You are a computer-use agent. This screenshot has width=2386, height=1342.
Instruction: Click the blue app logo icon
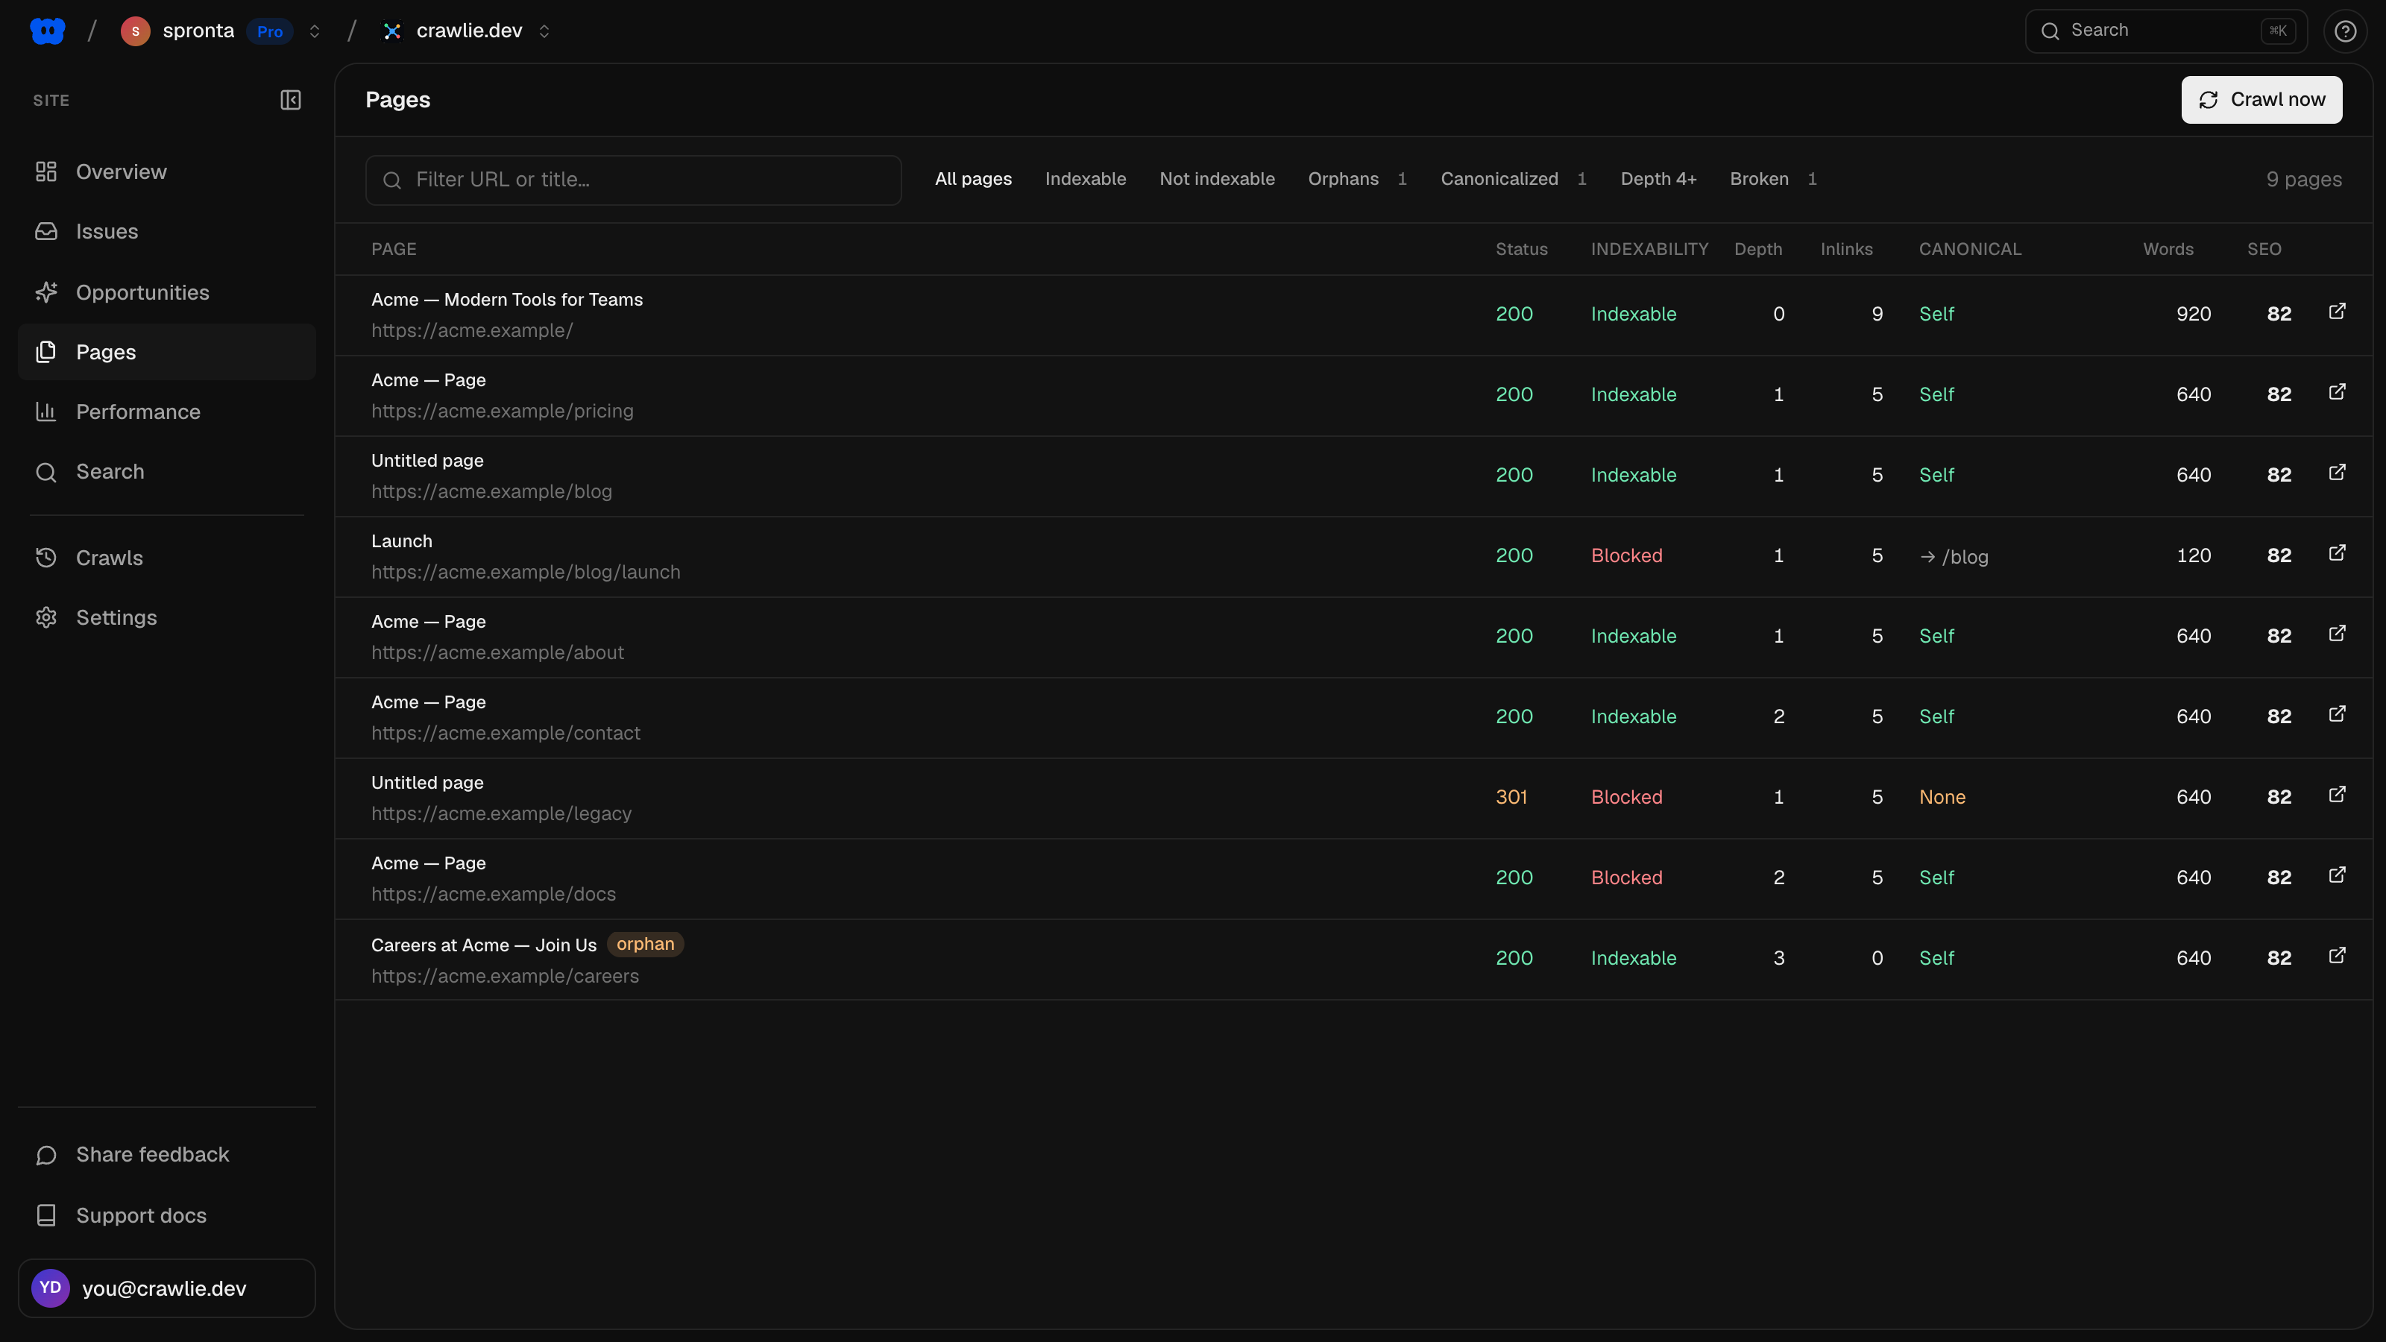[47, 31]
